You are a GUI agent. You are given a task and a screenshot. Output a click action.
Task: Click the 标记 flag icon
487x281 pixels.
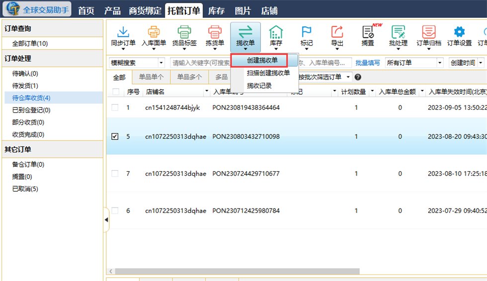(x=306, y=32)
